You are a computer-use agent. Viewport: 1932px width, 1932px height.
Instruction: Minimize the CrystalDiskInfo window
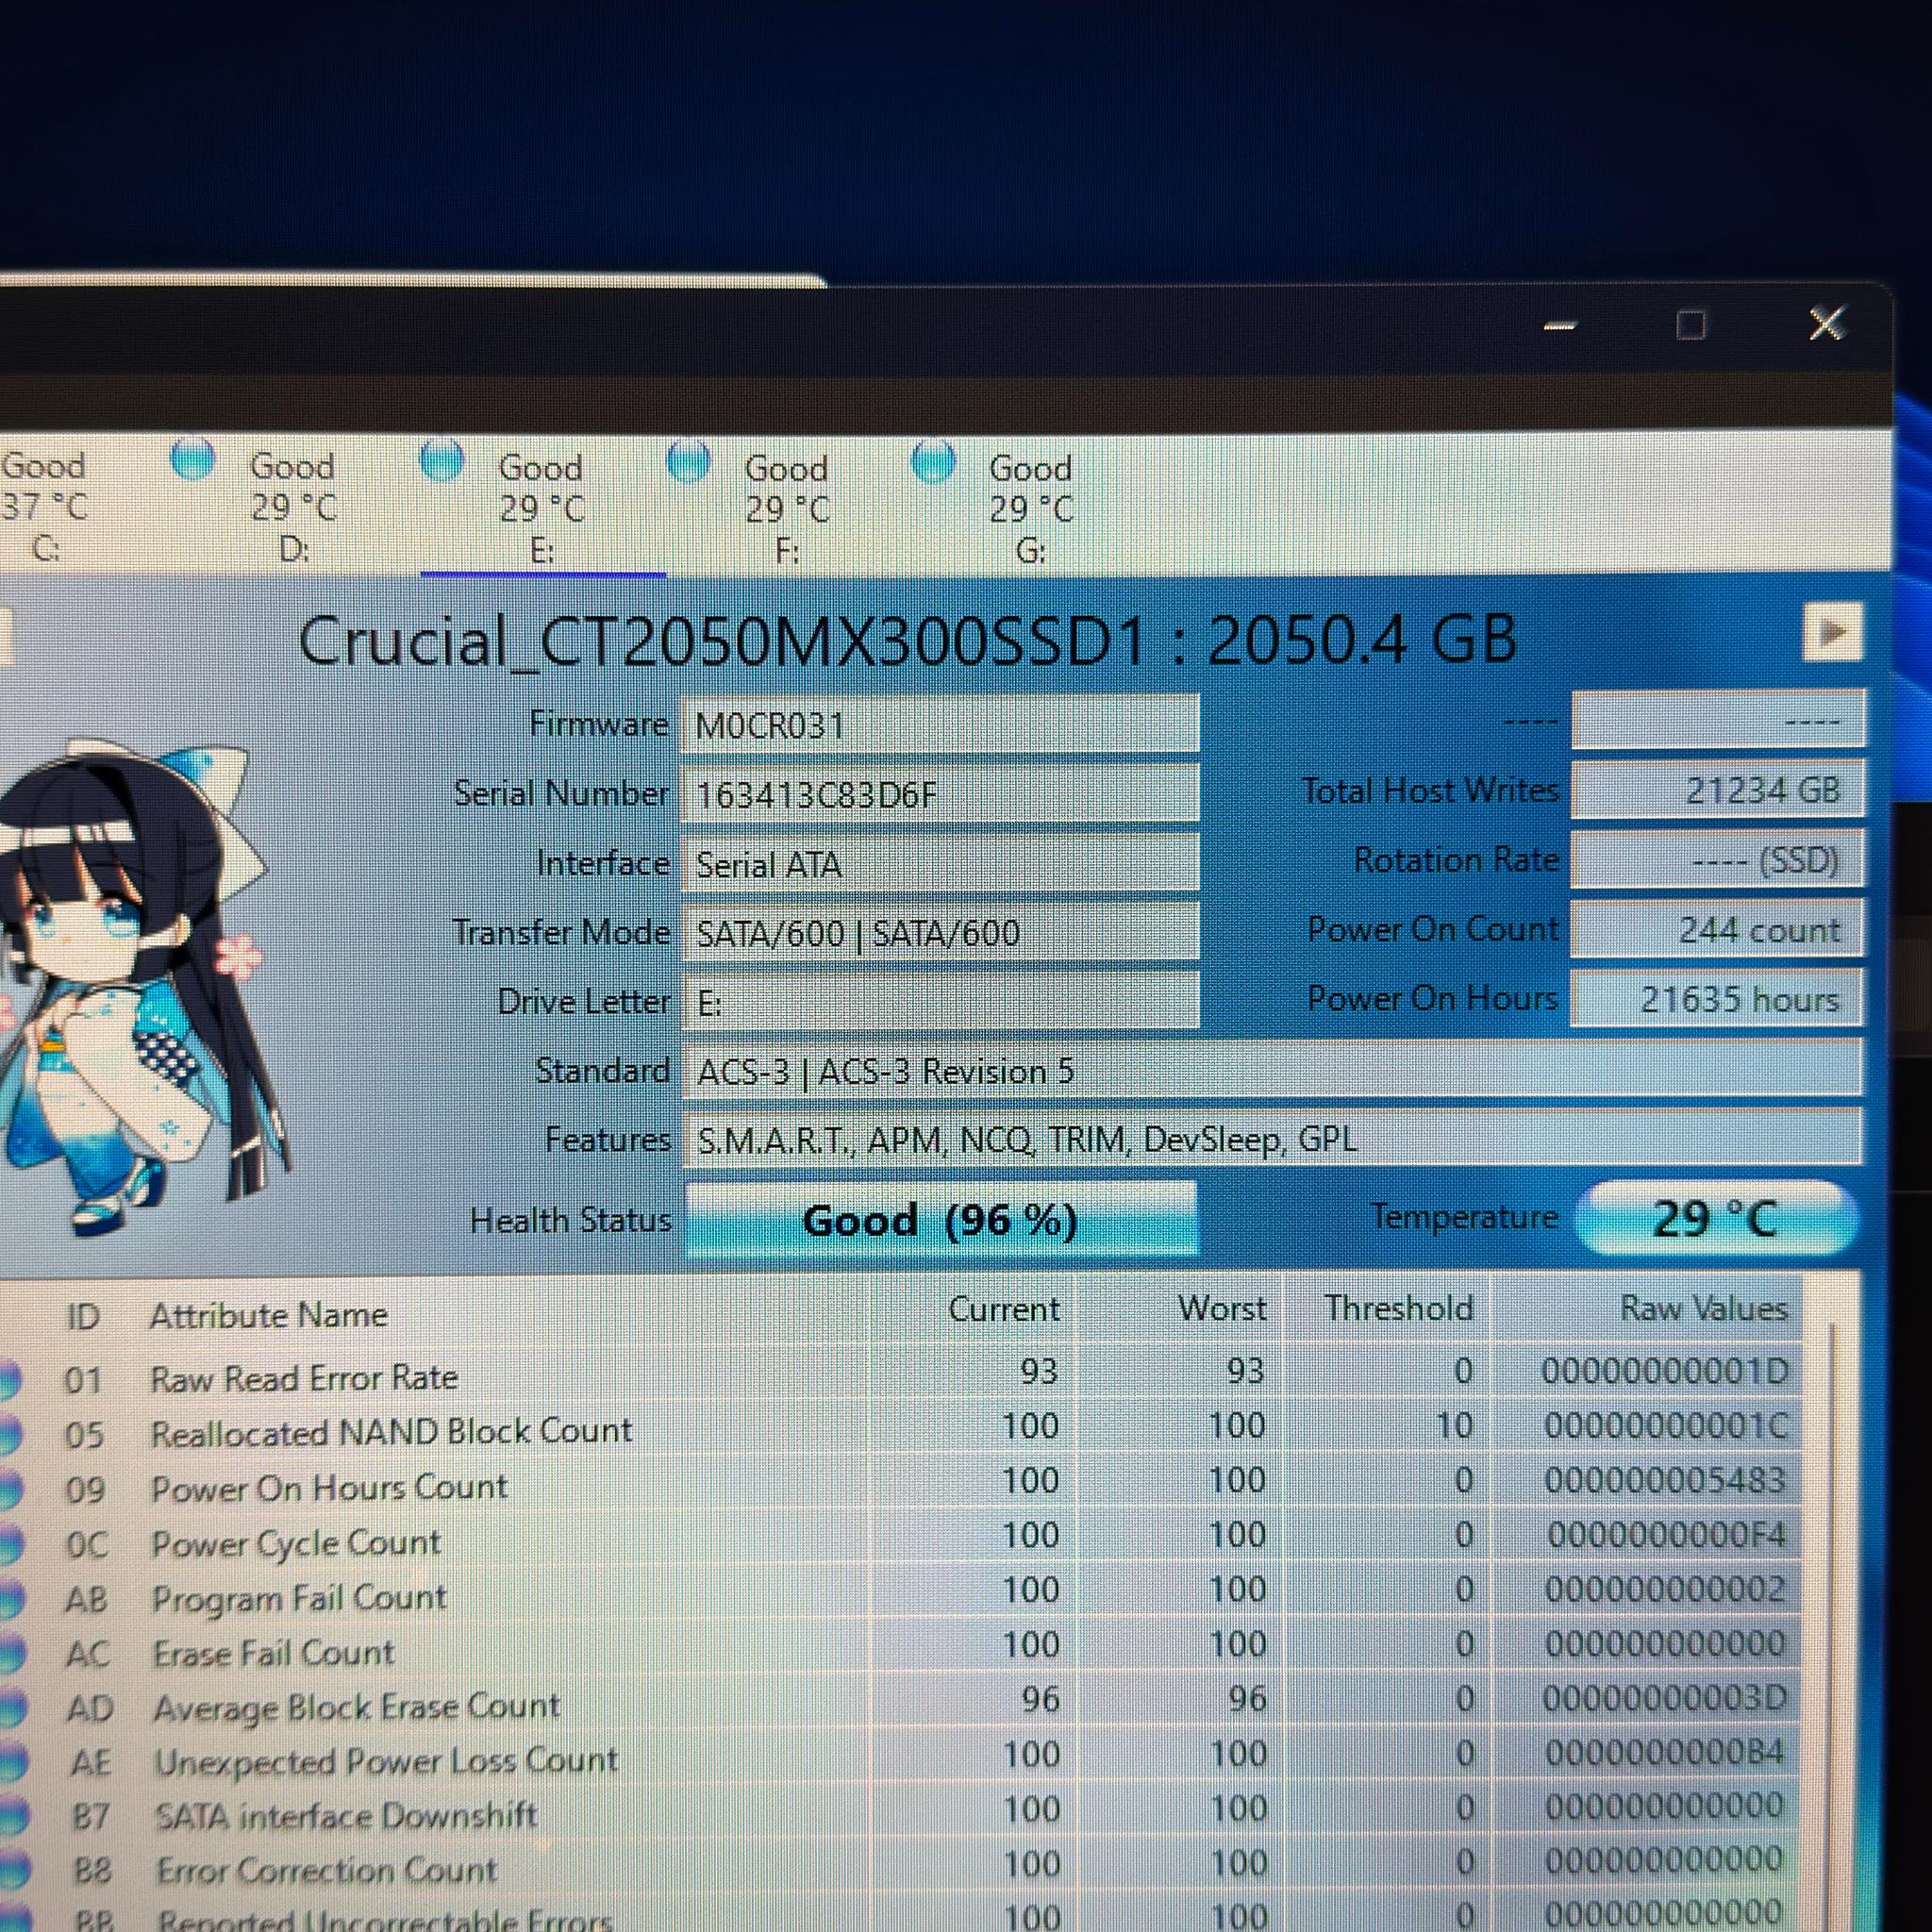[x=1560, y=325]
